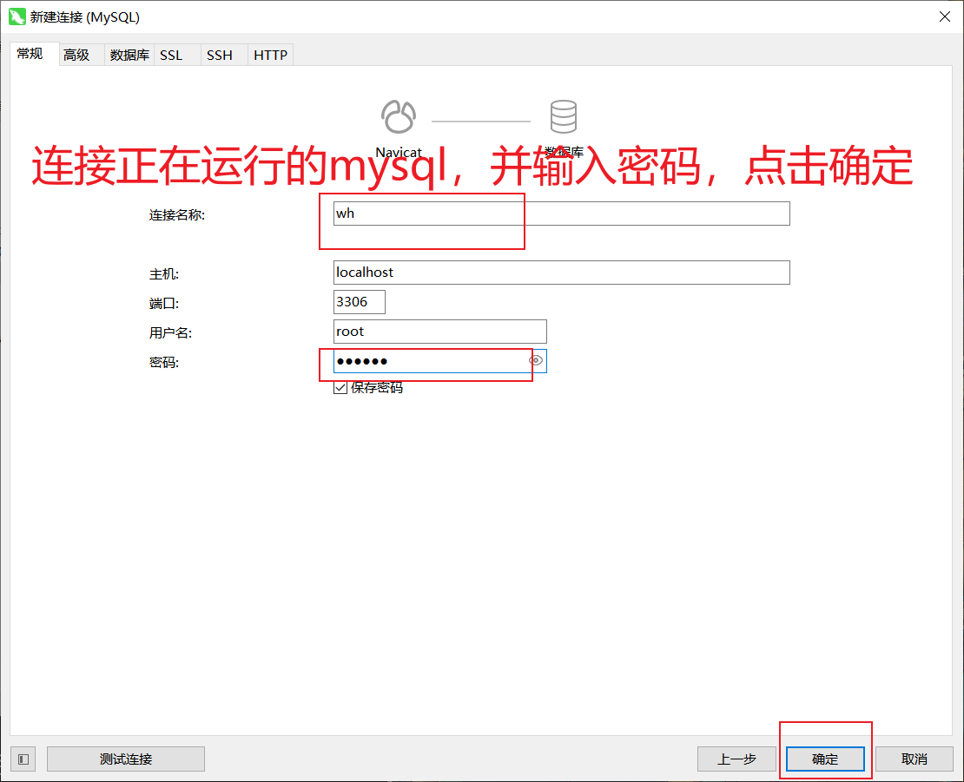Confirm with the 确定 button
Viewport: 964px width, 782px height.
click(825, 759)
